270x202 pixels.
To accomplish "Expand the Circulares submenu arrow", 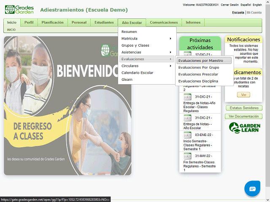I will point(170,66).
